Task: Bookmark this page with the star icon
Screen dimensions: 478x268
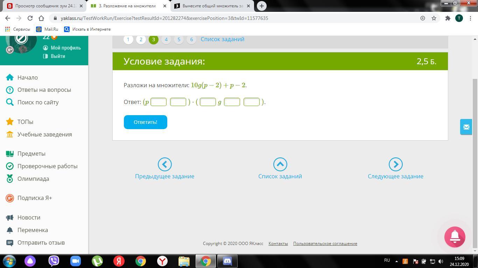Action: tap(434, 18)
